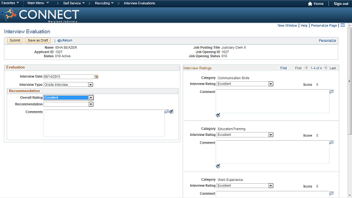The width and height of the screenshot is (352, 198).
Task: Click the Communication Skills category text
Action: pyautogui.click(x=233, y=78)
